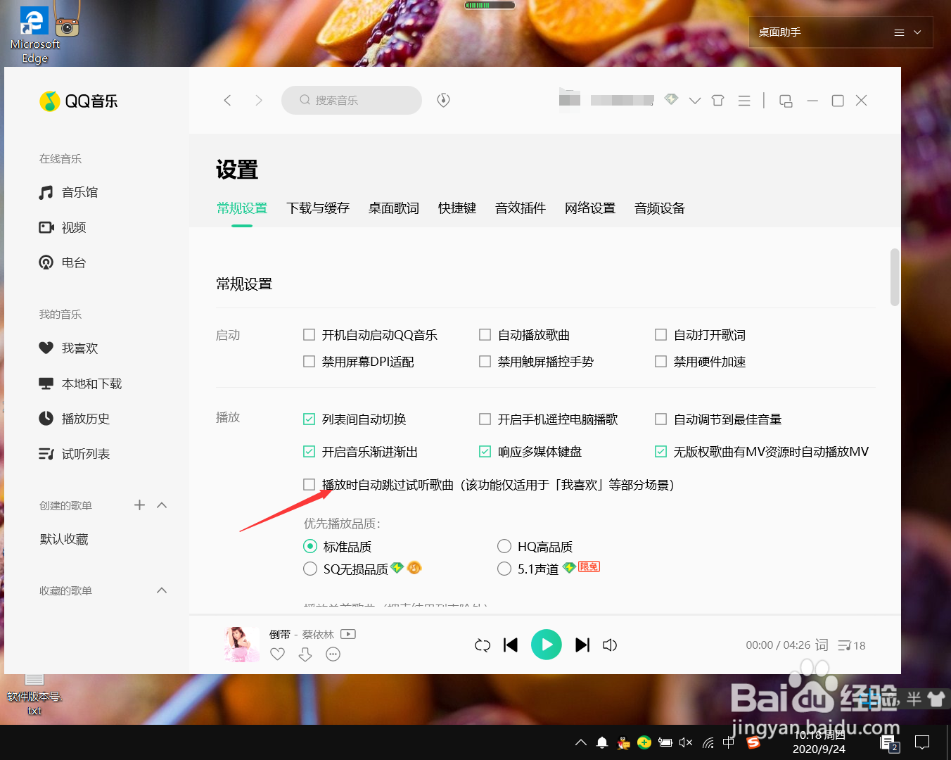Select 标准品质 radio button
The image size is (951, 760).
[x=310, y=546]
